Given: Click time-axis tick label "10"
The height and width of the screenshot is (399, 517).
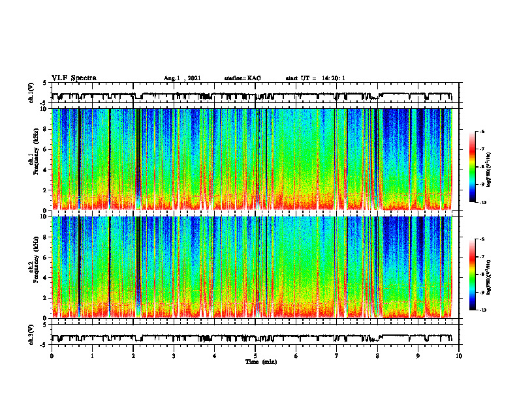Looking at the screenshot, I should point(459,356).
